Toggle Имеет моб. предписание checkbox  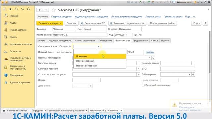(143, 85)
